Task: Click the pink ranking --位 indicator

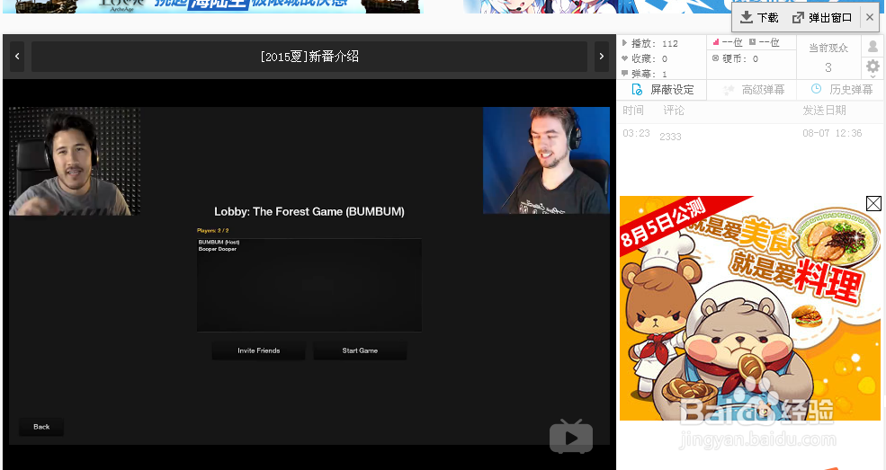Action: [x=727, y=42]
